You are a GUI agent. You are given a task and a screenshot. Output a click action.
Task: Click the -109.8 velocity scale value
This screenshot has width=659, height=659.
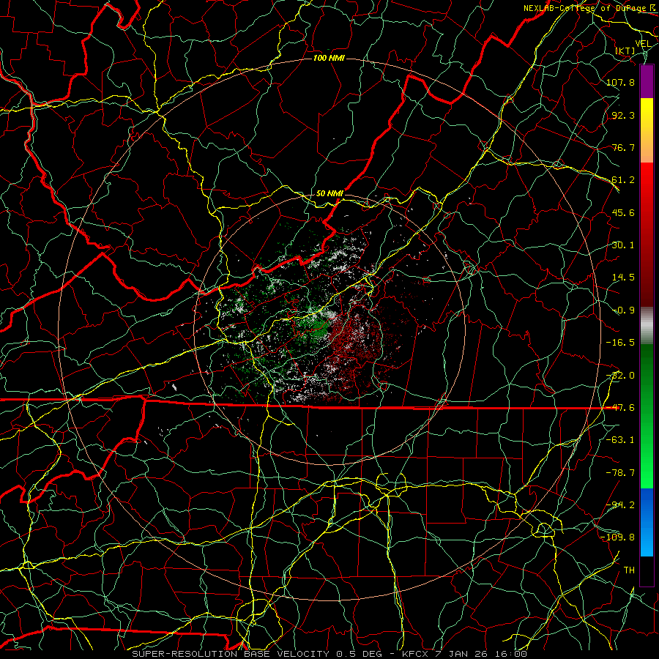(x=618, y=537)
